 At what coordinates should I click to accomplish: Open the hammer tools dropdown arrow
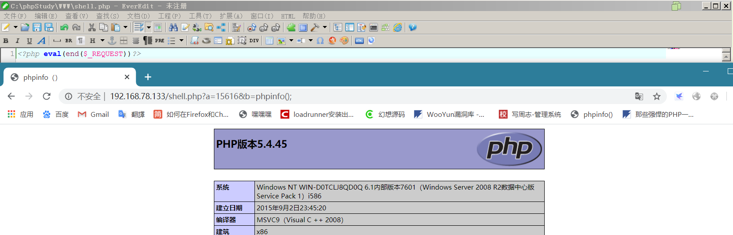pyautogui.click(x=325, y=27)
